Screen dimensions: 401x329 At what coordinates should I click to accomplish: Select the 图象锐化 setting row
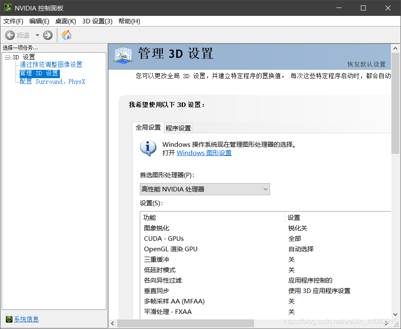(x=265, y=228)
